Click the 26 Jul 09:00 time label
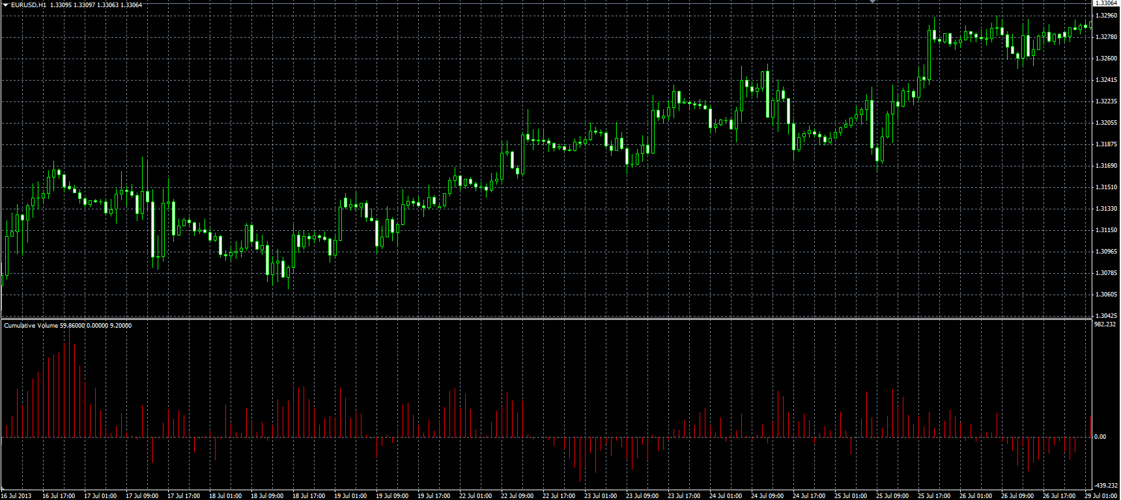1121x500 pixels. click(1017, 496)
